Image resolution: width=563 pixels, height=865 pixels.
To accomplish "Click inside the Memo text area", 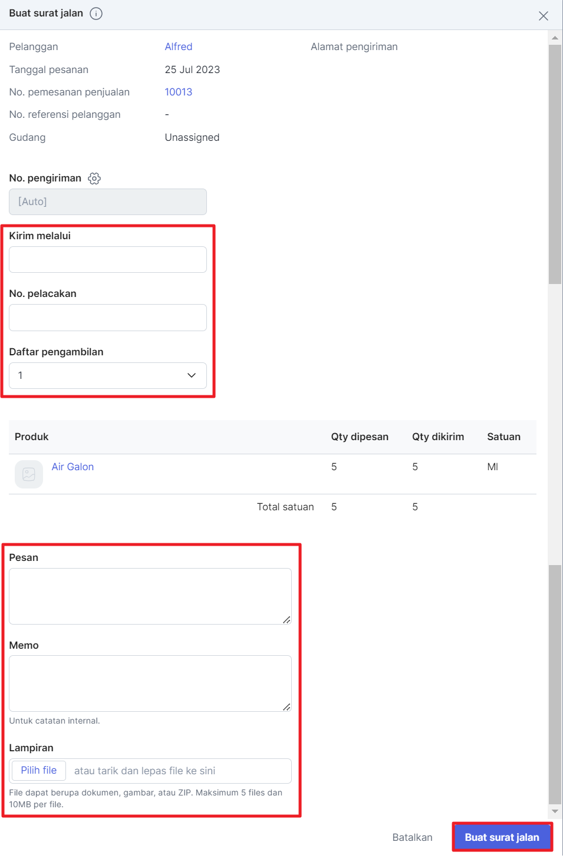I will click(150, 684).
